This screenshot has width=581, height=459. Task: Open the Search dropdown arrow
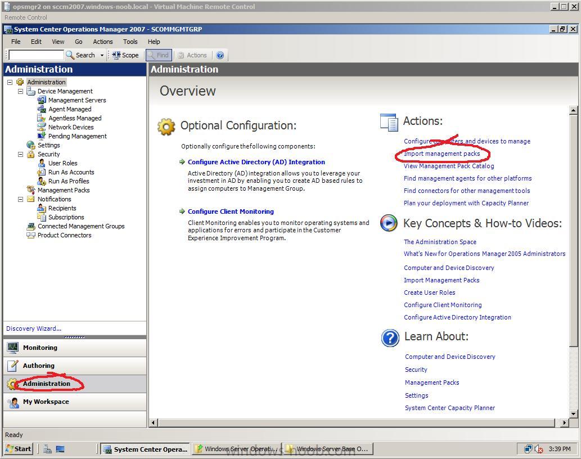click(102, 55)
